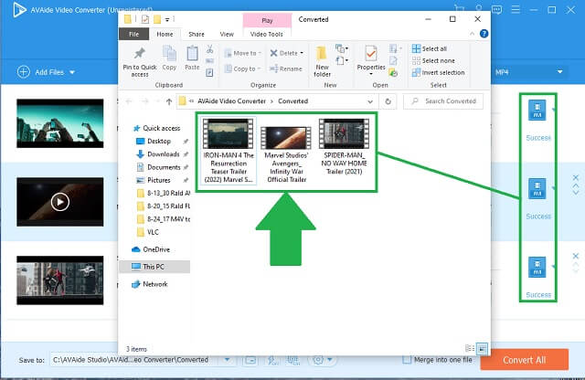The image size is (585, 380).
Task: Open the File tab
Action: click(x=133, y=34)
